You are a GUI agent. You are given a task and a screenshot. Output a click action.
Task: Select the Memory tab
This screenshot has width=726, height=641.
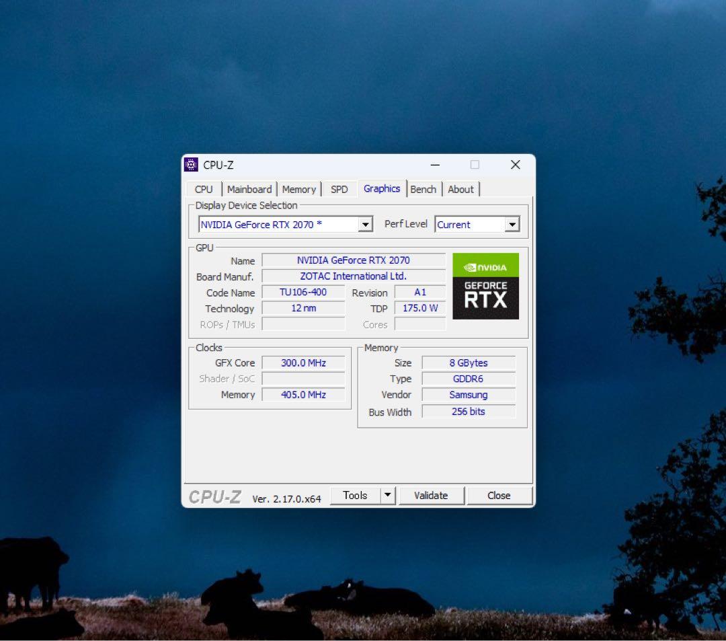tap(299, 189)
